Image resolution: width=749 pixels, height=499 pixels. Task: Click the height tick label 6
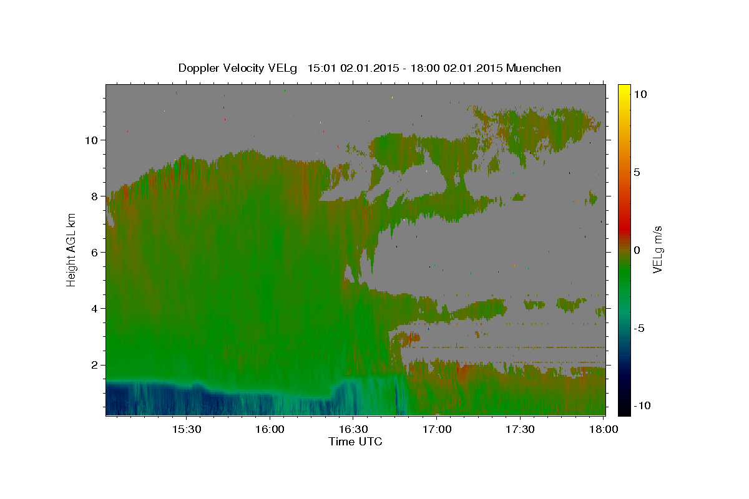point(95,253)
